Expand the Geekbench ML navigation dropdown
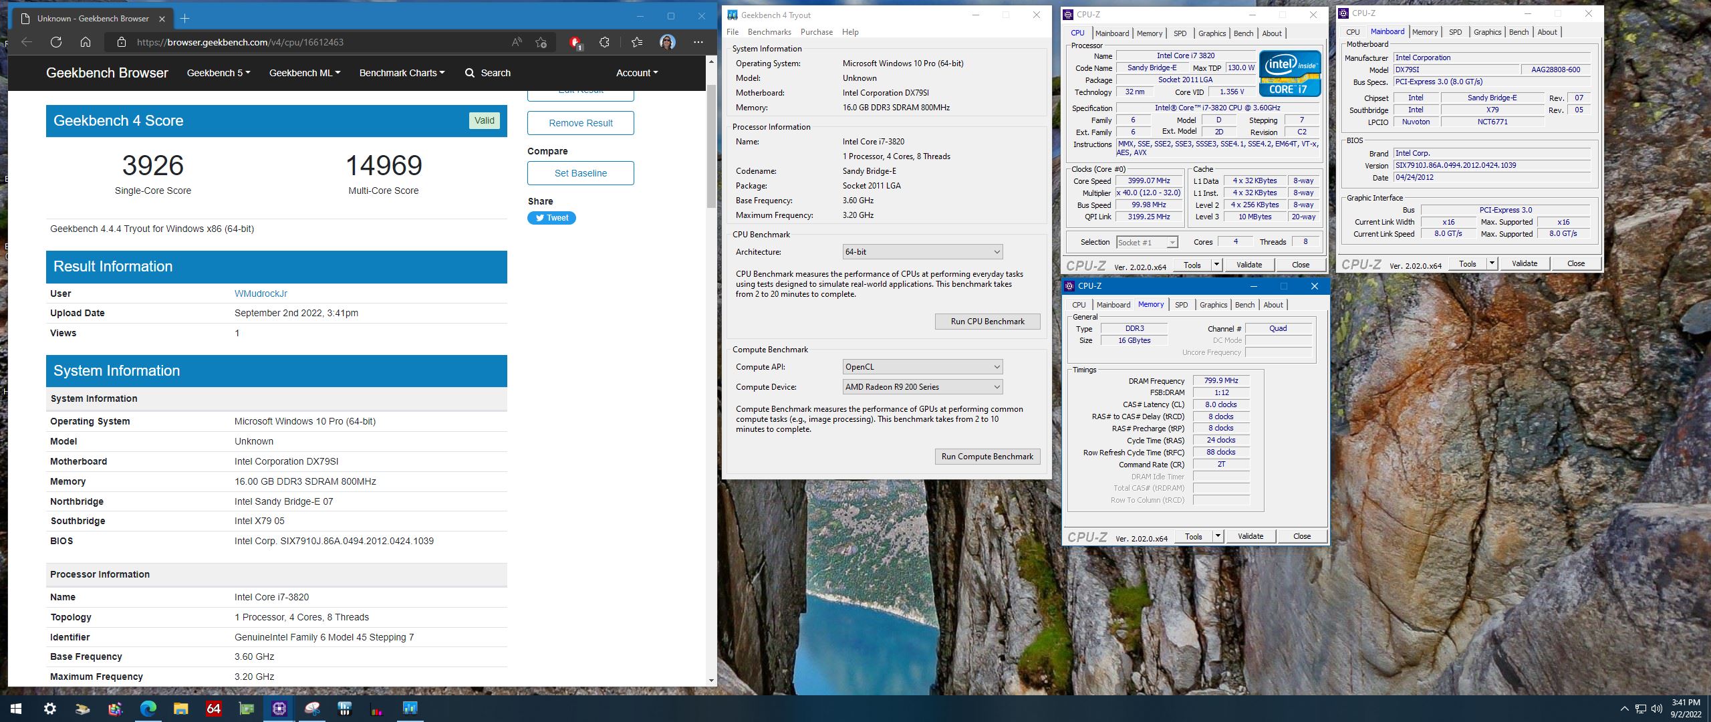The height and width of the screenshot is (722, 1711). coord(305,73)
